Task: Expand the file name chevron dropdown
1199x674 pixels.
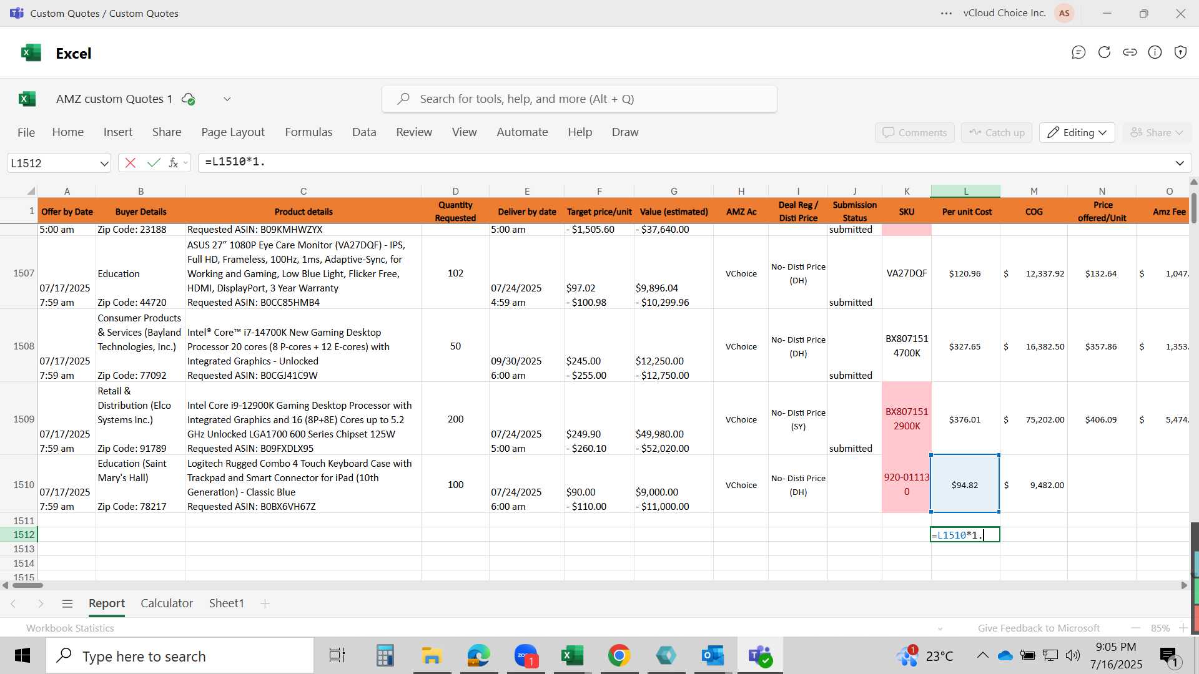Action: click(227, 99)
